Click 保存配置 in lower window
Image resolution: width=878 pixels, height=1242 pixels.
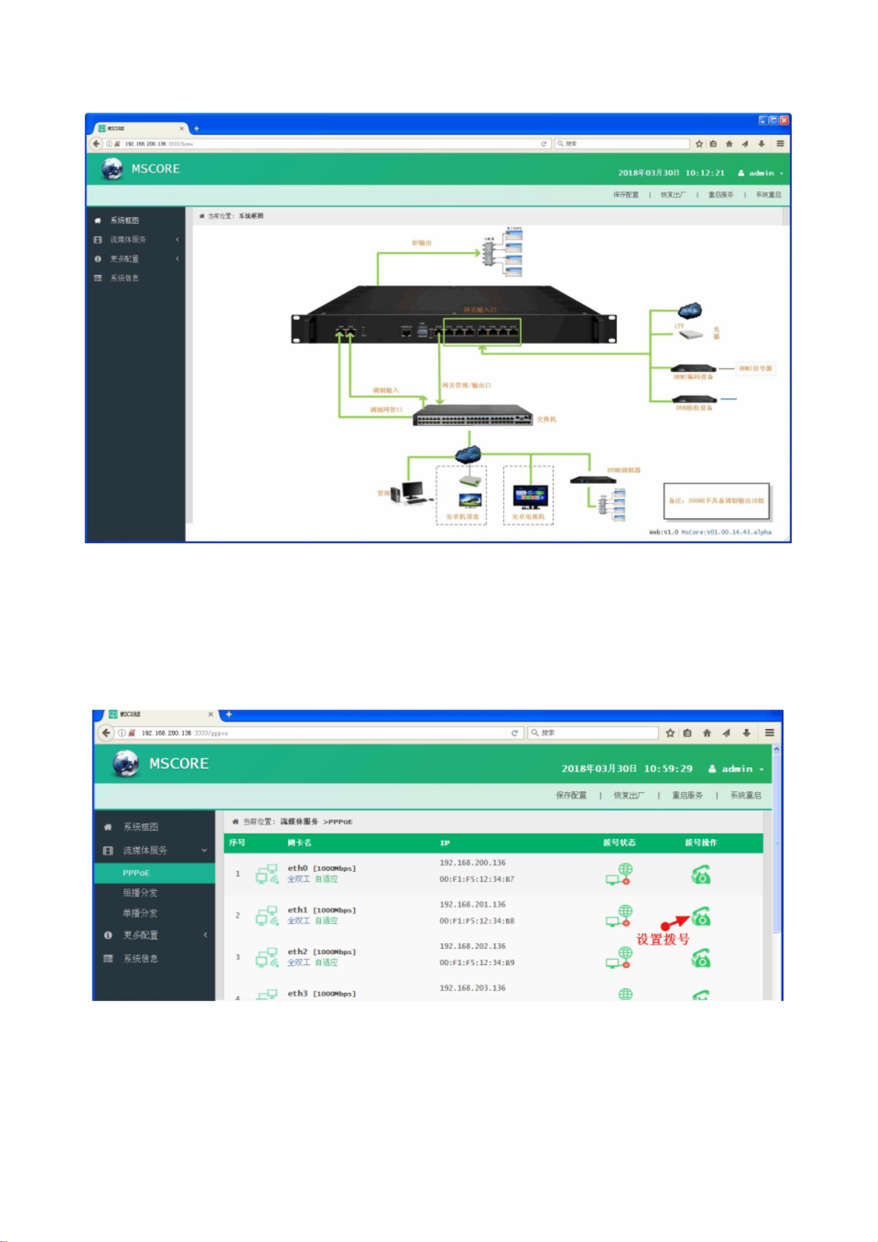point(571,795)
